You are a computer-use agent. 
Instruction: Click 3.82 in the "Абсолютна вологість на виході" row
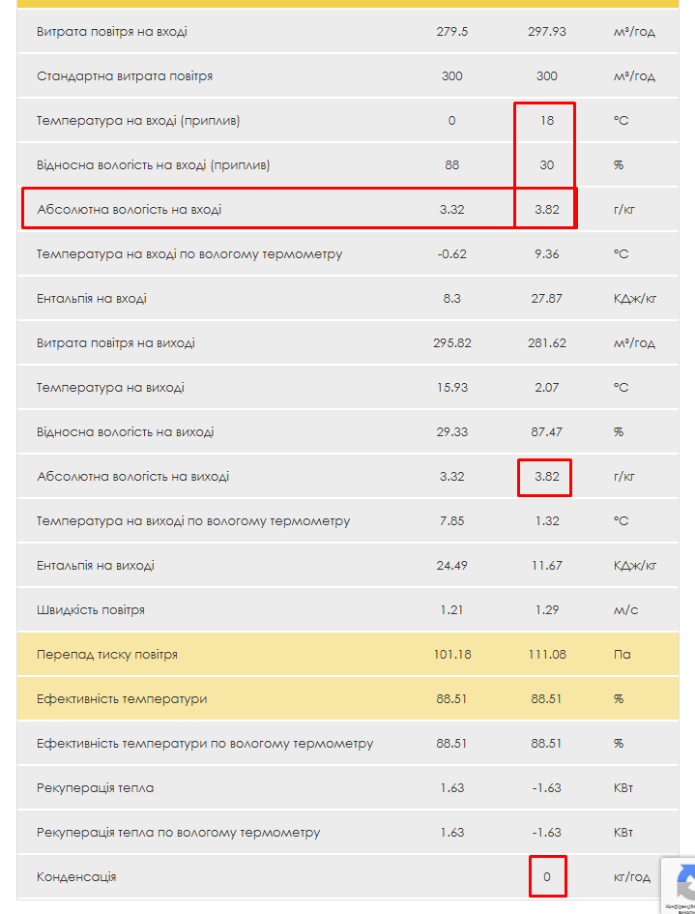547,477
